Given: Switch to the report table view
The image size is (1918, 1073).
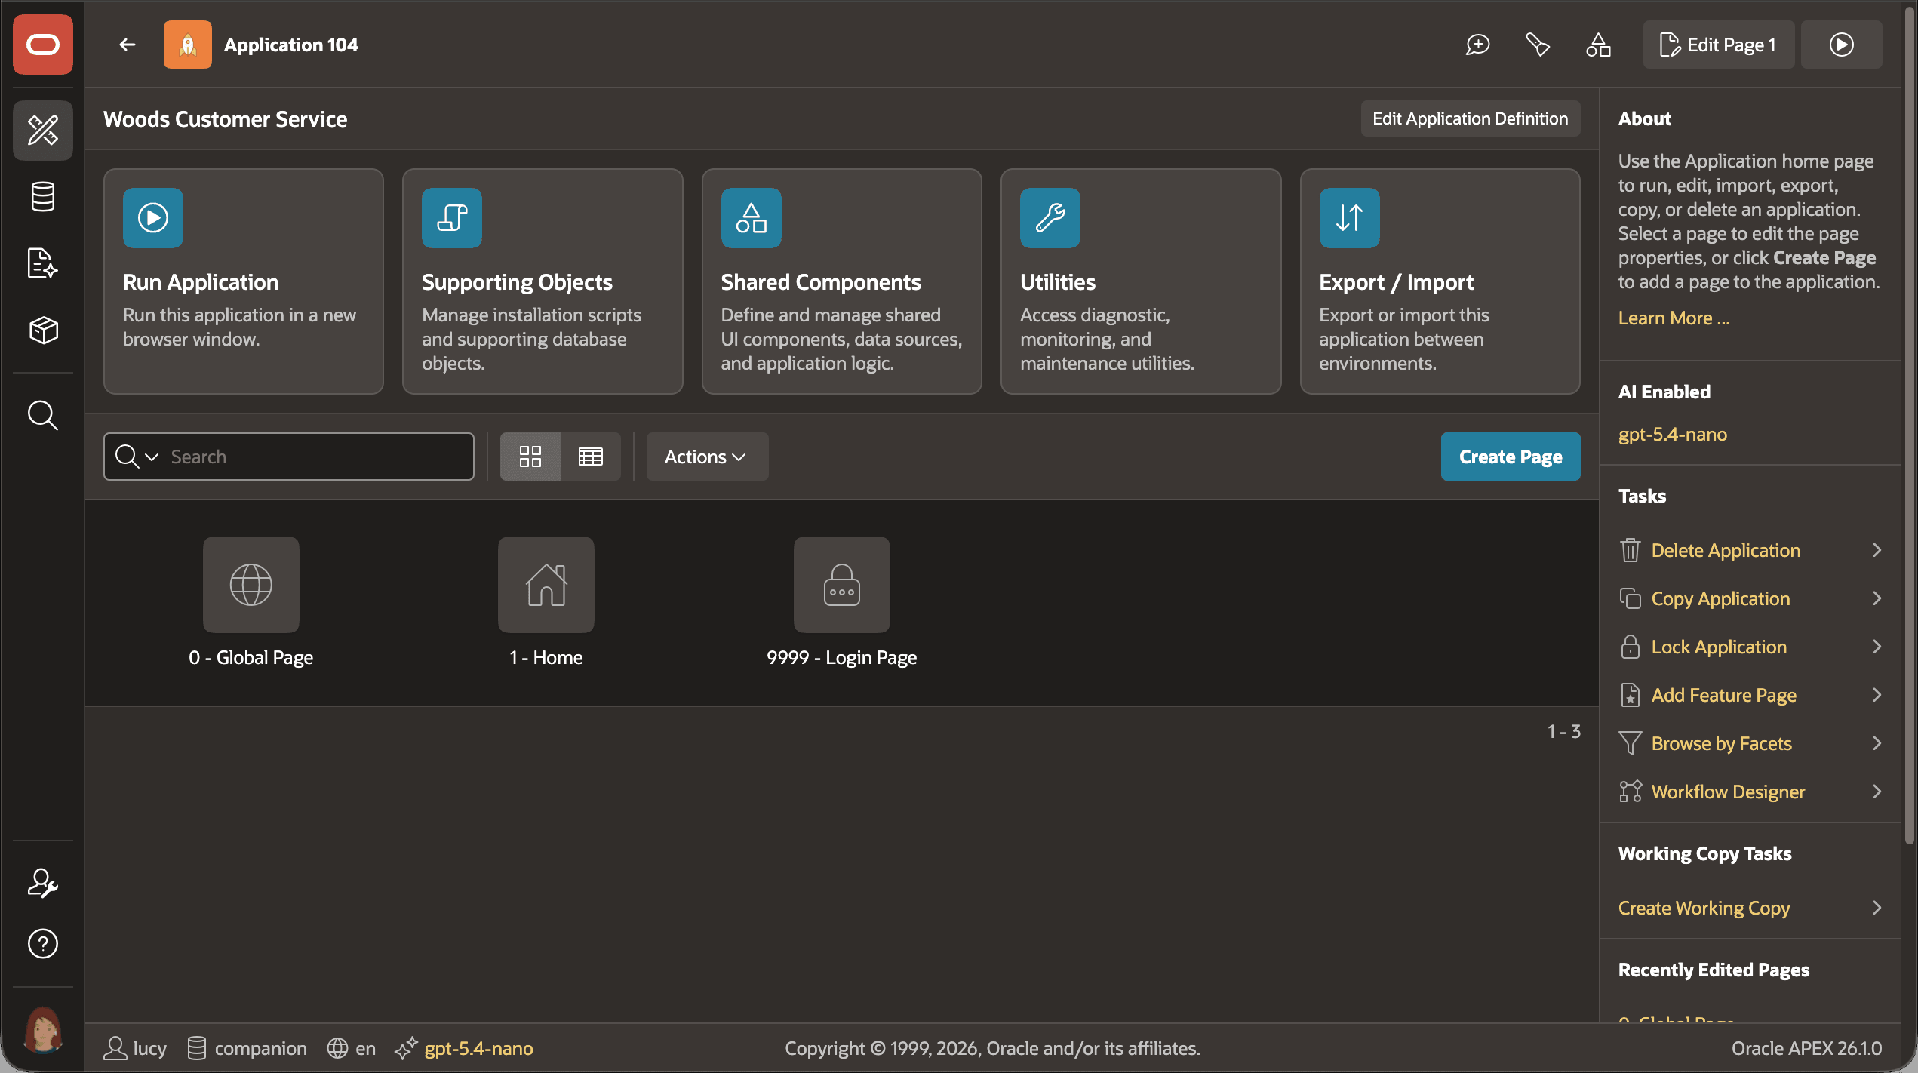Looking at the screenshot, I should coord(591,457).
